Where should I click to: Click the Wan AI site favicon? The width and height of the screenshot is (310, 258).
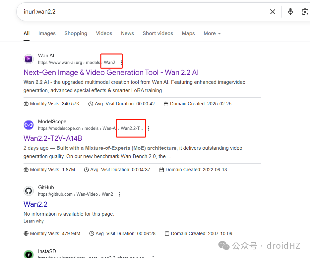(x=29, y=59)
